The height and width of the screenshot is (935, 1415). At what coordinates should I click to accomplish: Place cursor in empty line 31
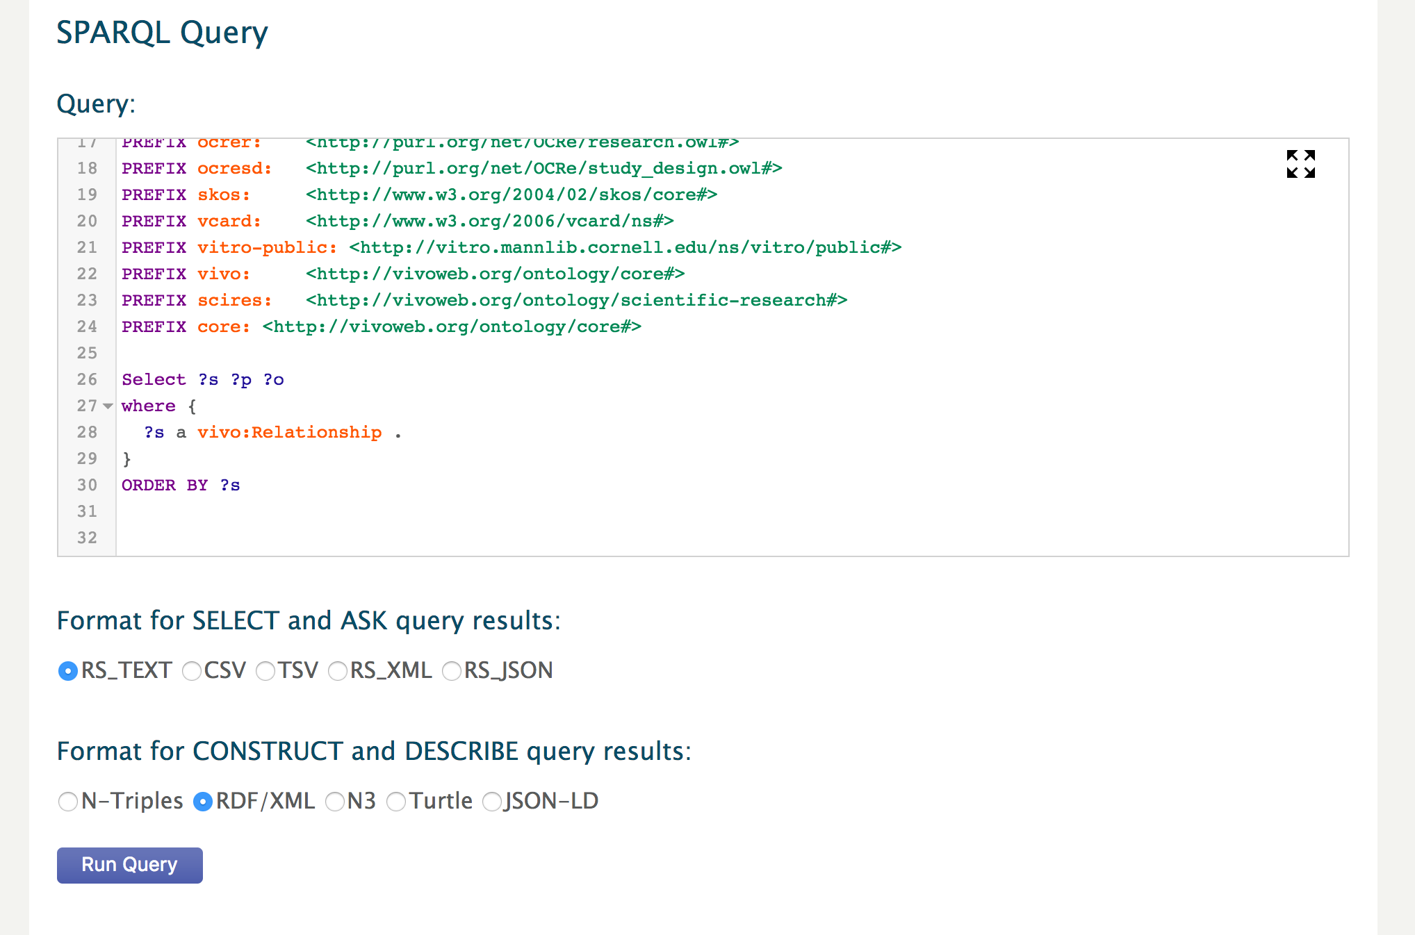pyautogui.click(x=731, y=511)
